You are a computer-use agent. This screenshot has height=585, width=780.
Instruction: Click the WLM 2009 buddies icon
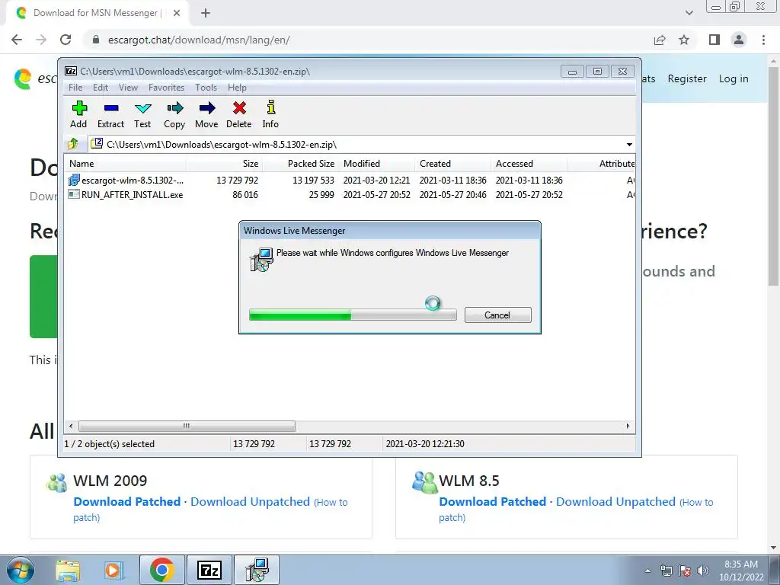[56, 482]
